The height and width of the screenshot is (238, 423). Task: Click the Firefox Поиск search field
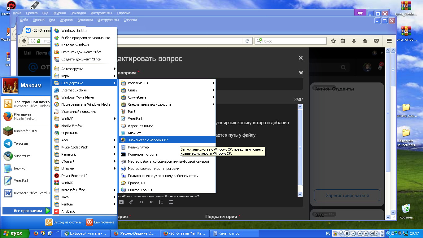tap(290, 41)
